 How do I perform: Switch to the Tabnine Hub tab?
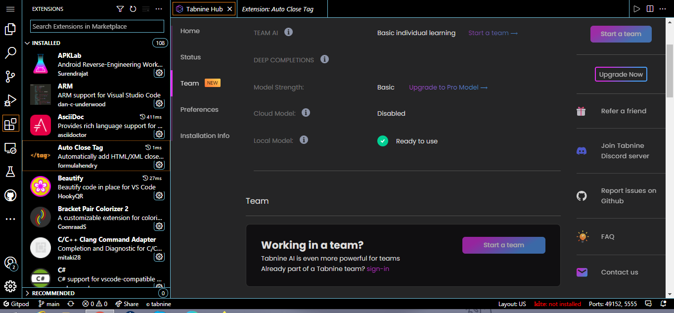(204, 9)
